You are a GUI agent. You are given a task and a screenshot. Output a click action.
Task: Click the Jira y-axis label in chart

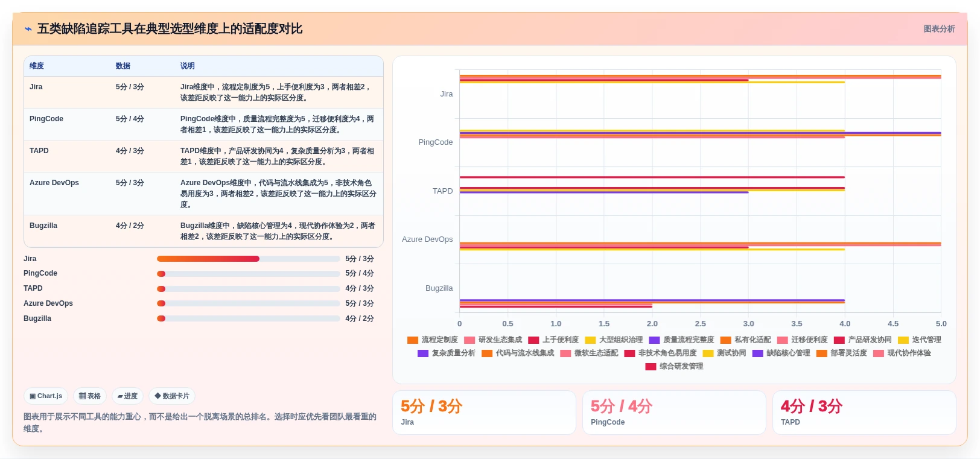[447, 94]
